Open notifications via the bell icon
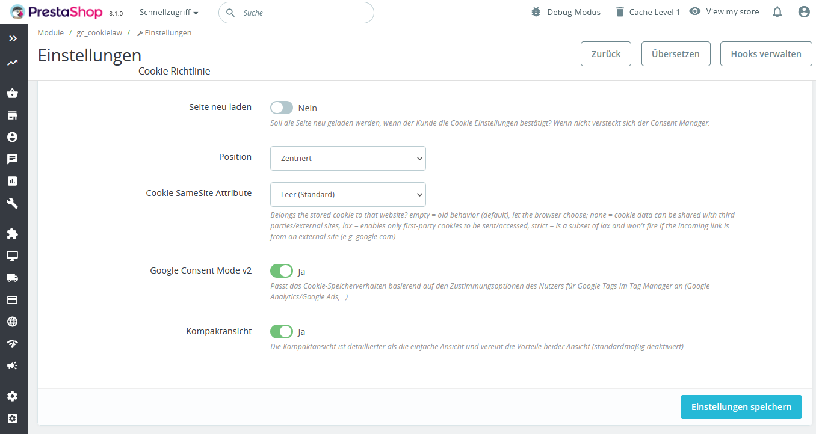This screenshot has width=816, height=434. point(777,12)
